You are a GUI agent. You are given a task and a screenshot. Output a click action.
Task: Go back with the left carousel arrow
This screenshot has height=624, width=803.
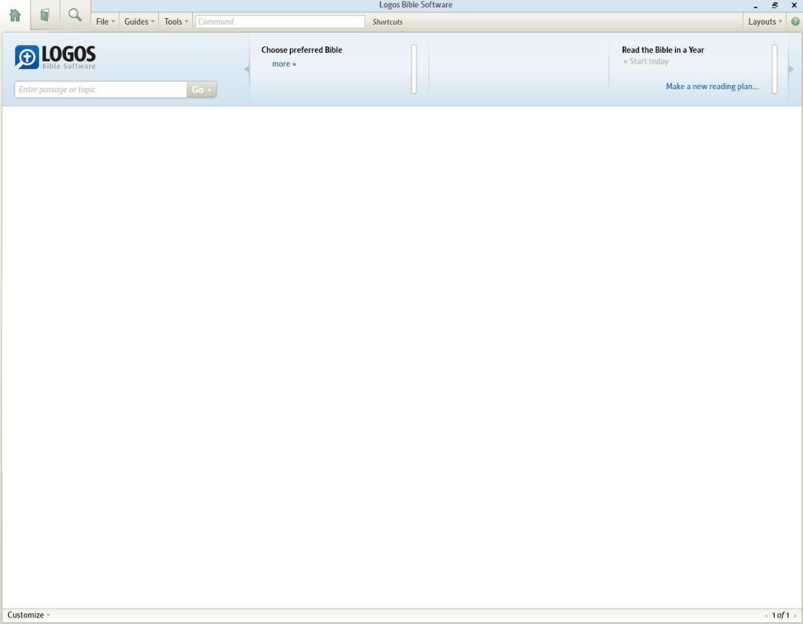click(x=247, y=67)
